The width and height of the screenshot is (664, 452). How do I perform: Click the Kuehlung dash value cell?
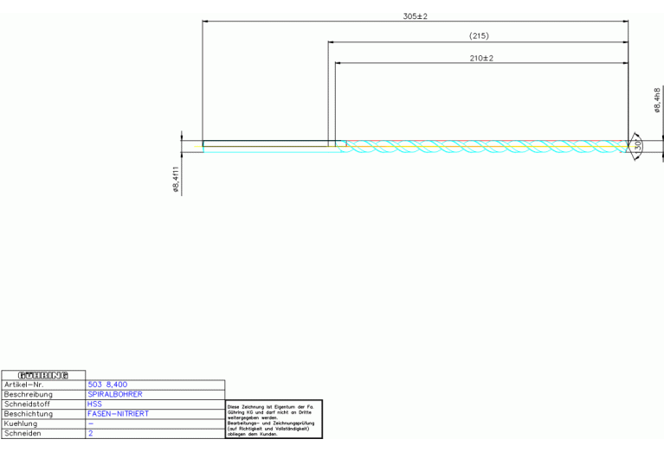click(91, 424)
